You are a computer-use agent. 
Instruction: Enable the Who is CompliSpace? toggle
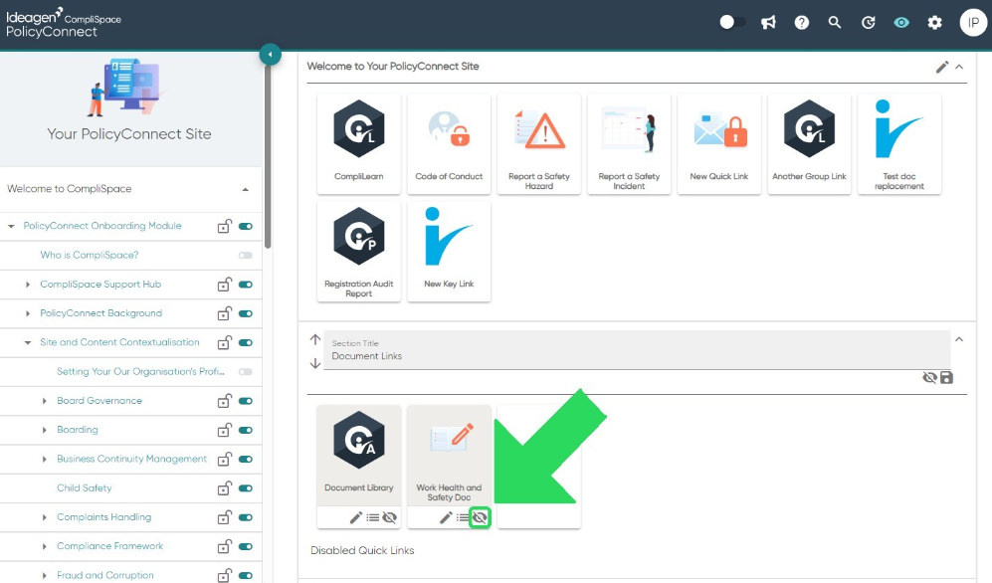pyautogui.click(x=246, y=256)
